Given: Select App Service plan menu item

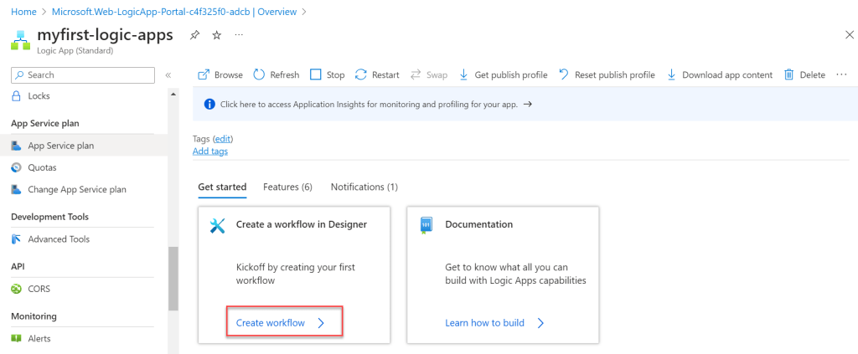Looking at the screenshot, I should coord(84,146).
